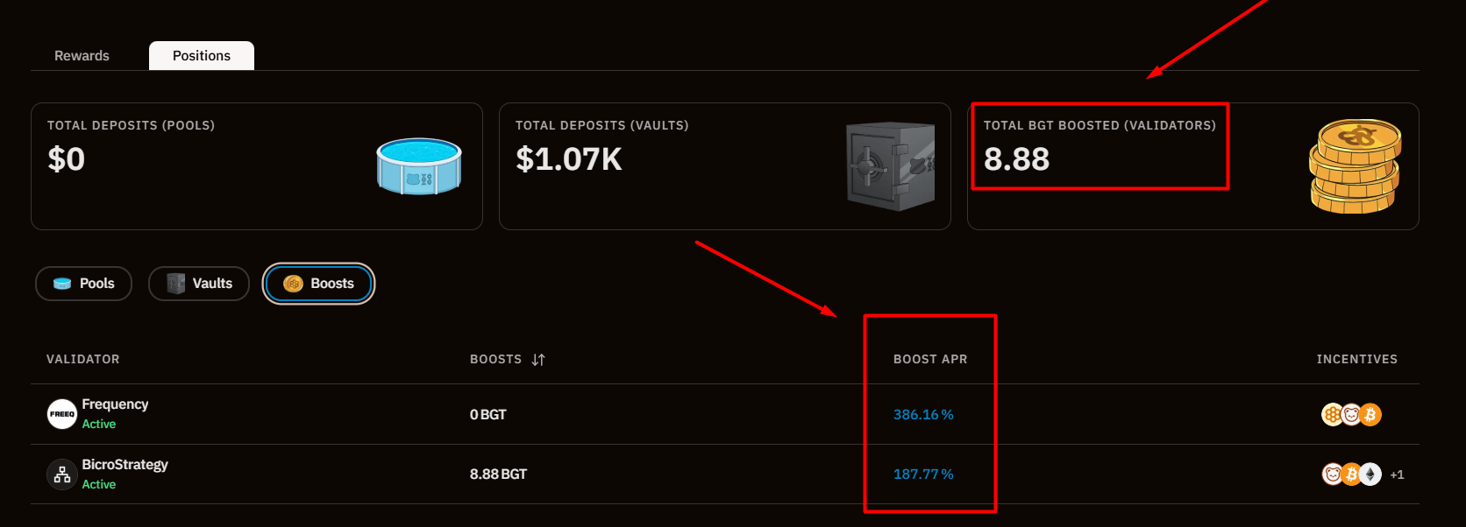Click the blue pool illustration icon
The image size is (1466, 527).
point(419,166)
